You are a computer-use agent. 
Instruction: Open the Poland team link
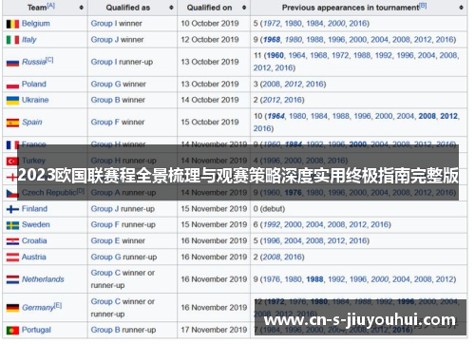[34, 84]
